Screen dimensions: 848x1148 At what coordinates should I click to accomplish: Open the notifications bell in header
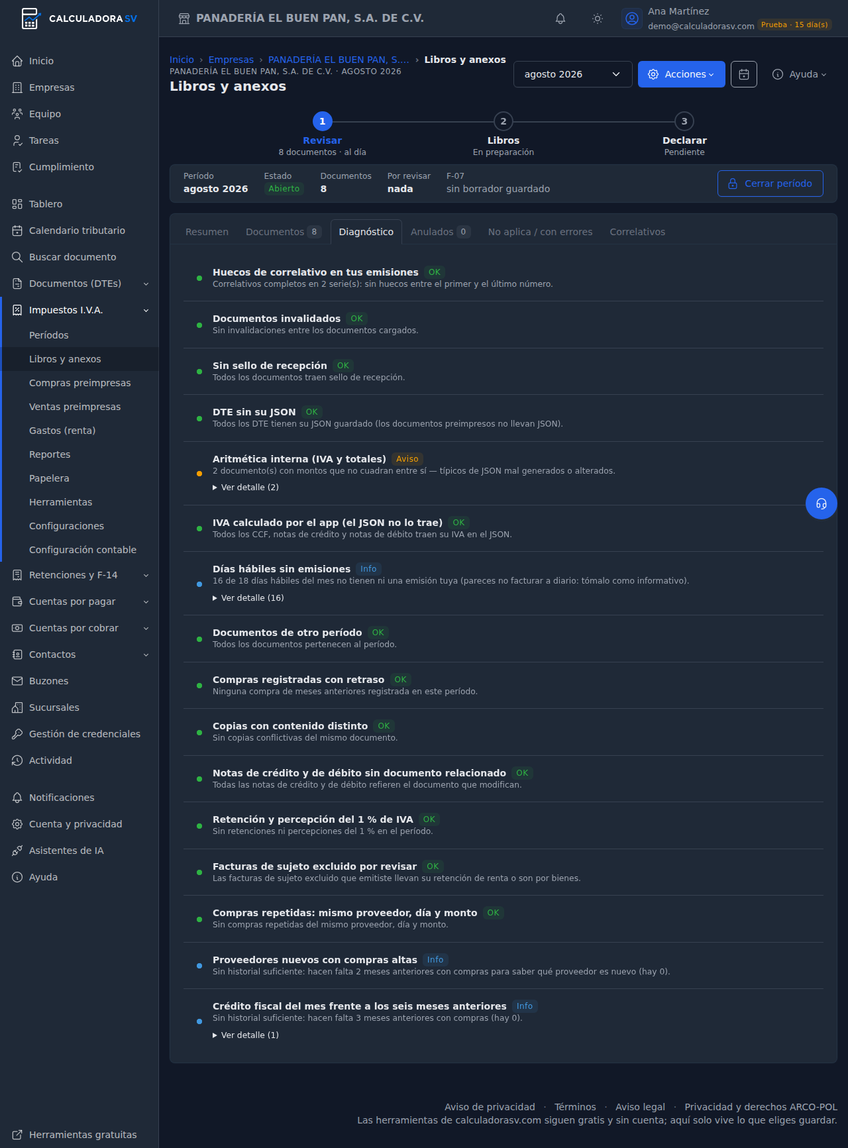[x=560, y=19]
